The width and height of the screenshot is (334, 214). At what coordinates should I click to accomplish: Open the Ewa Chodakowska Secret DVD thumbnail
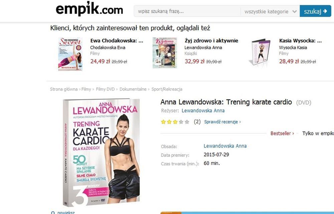pyautogui.click(x=70, y=54)
